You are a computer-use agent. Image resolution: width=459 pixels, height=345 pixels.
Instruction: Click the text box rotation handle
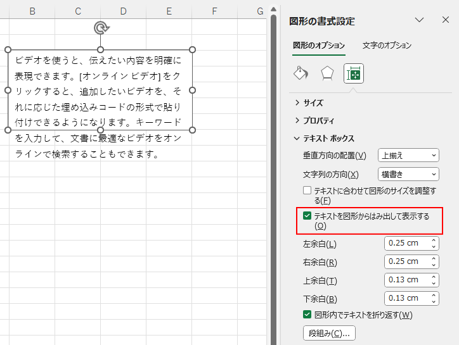(x=101, y=28)
